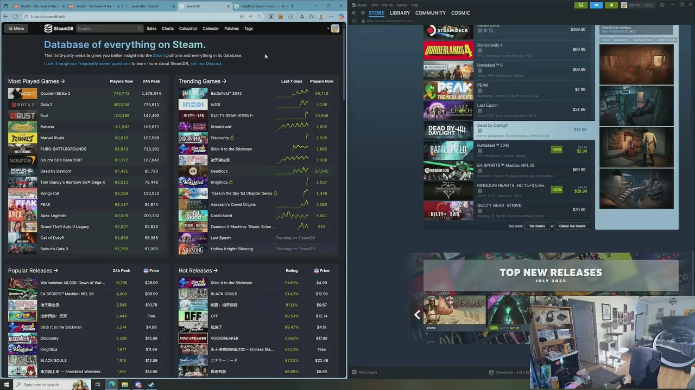Open browser profile icon
The image size is (695, 390).
[321, 16]
